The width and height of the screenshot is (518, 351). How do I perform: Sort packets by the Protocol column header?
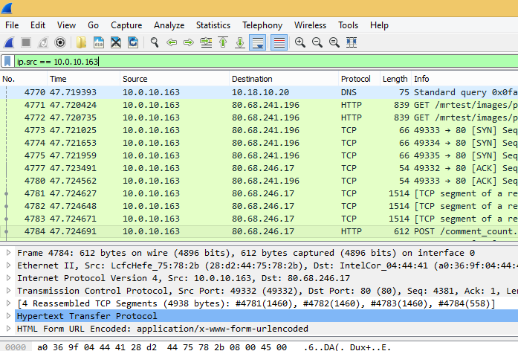point(356,79)
